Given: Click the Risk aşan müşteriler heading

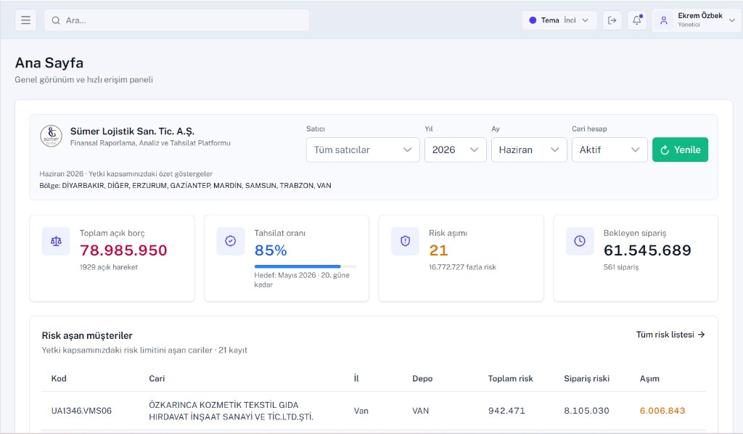Looking at the screenshot, I should coord(87,335).
